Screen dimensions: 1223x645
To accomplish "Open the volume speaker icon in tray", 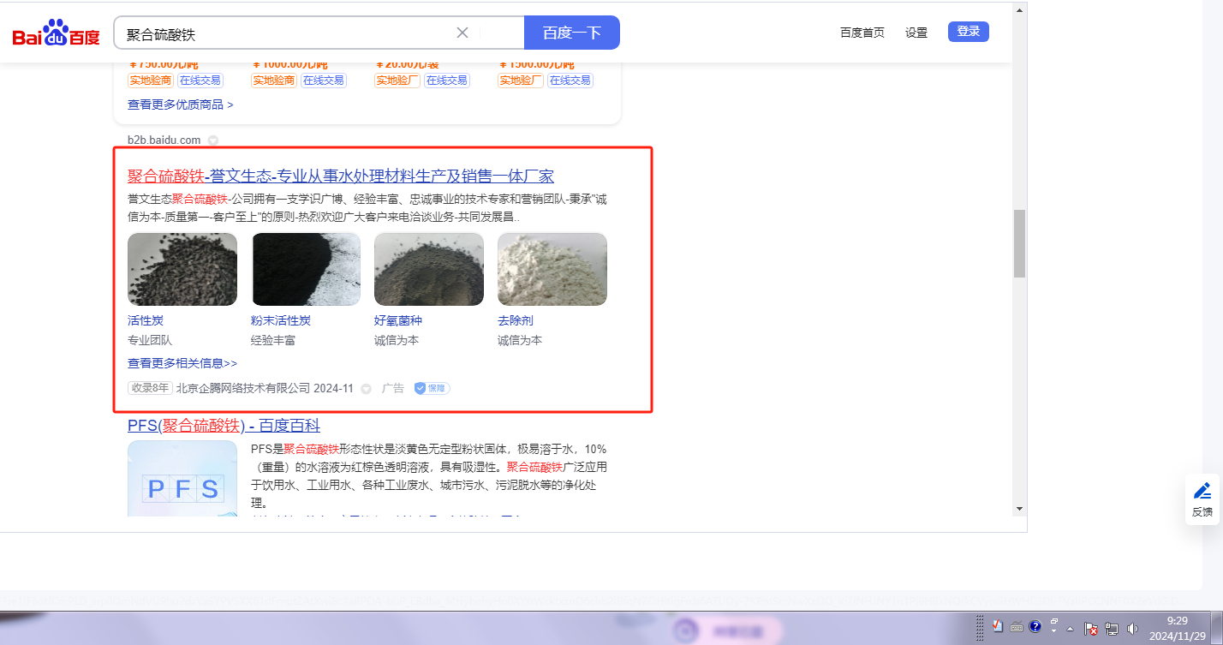I will click(x=1132, y=628).
